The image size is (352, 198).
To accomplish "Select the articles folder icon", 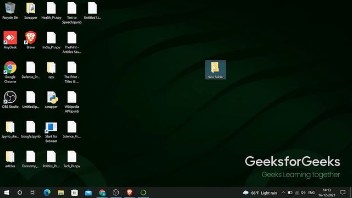I will (x=10, y=159).
